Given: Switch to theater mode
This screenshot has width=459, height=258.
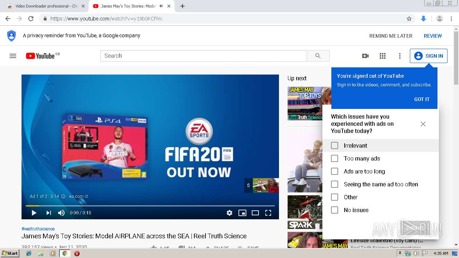Looking at the screenshot, I should click(255, 213).
